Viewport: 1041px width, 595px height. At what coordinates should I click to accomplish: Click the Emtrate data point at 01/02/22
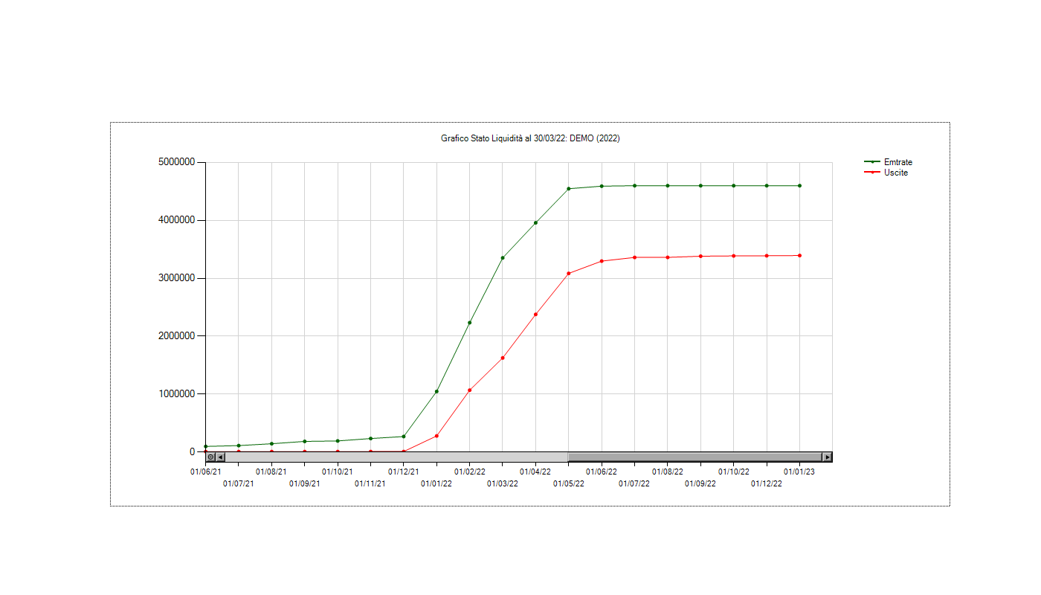click(x=469, y=323)
